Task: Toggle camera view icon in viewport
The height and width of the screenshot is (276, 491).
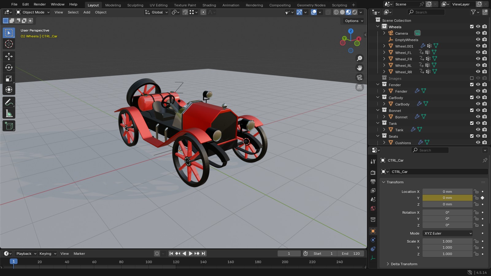Action: point(359,78)
